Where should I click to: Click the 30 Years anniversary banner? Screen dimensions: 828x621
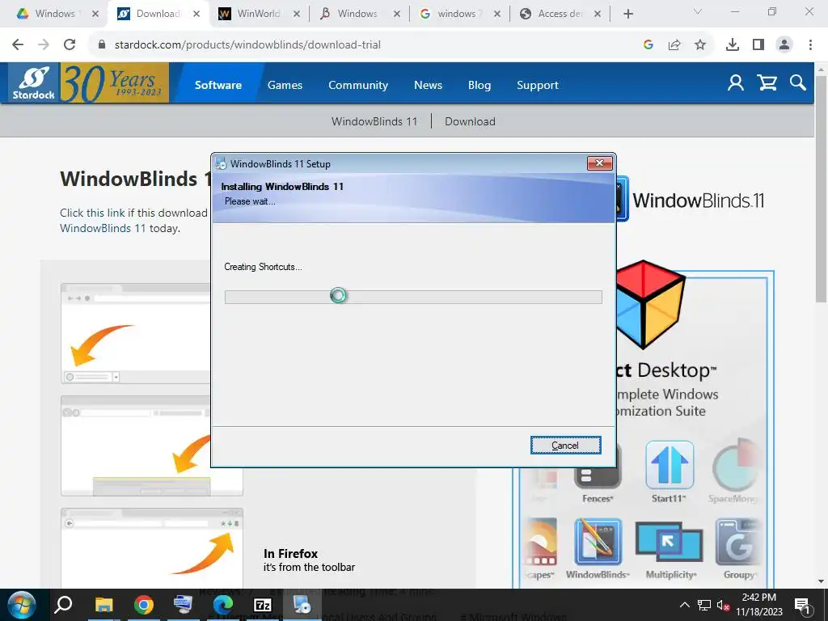pyautogui.click(x=115, y=83)
